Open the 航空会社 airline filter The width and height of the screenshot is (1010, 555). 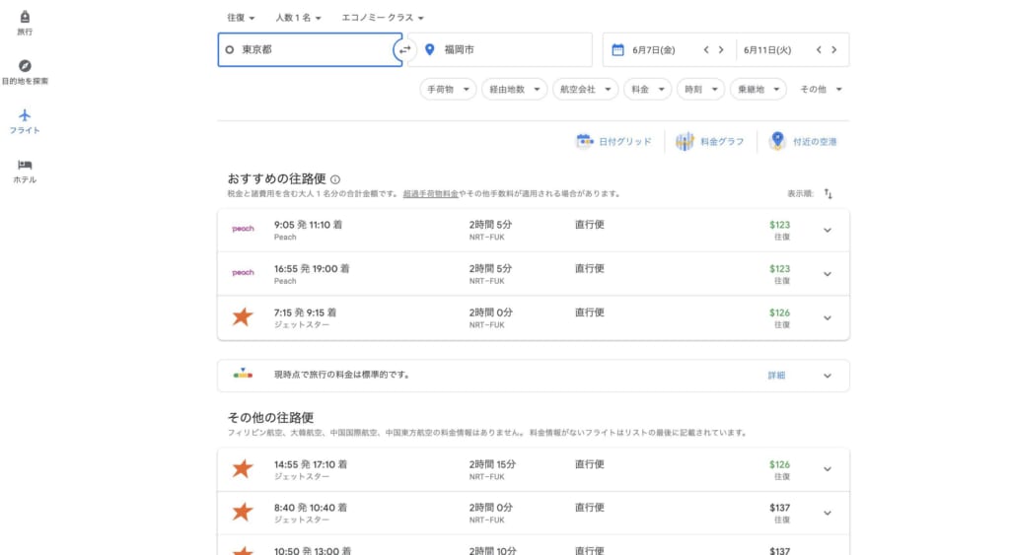point(585,90)
